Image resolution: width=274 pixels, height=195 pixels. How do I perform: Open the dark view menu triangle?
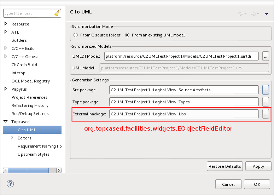tap(266, 14)
